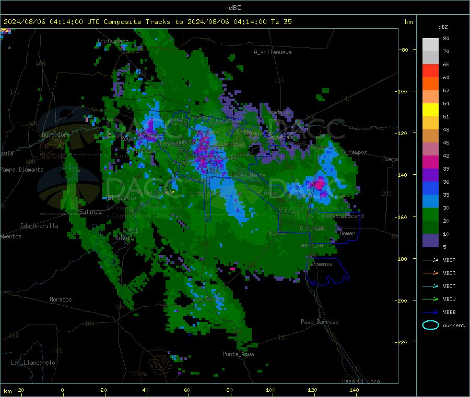Click the green VBCU arrow icon
This screenshot has height=397, width=470.
click(x=430, y=299)
